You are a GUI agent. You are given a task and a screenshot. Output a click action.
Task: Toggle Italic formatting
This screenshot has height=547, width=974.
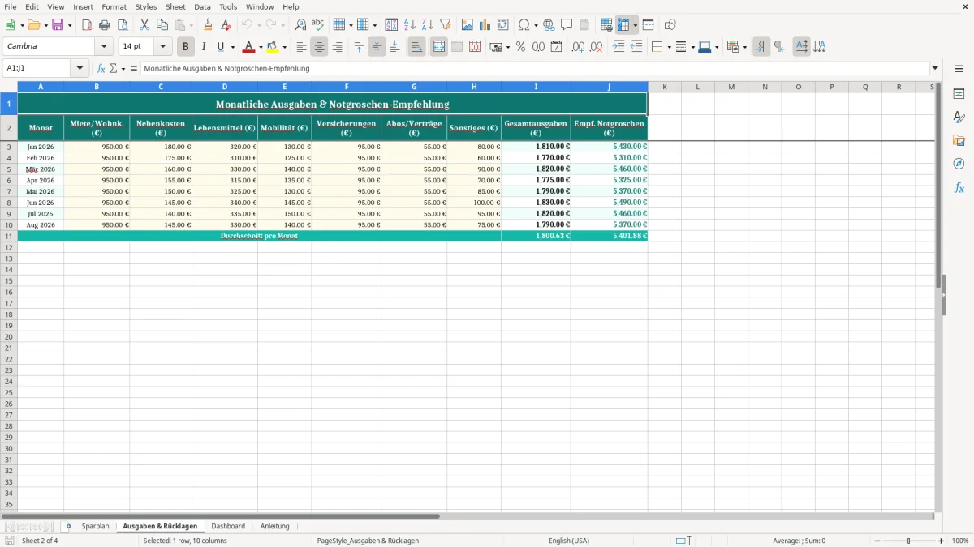tap(204, 47)
